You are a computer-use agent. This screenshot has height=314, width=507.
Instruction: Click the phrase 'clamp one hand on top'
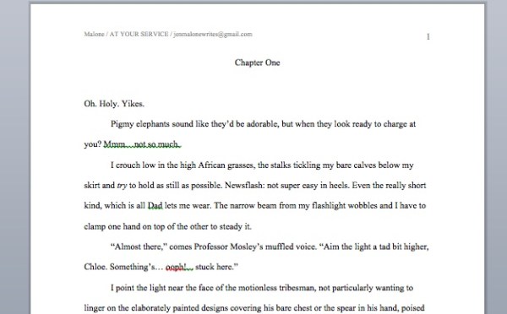click(124, 226)
